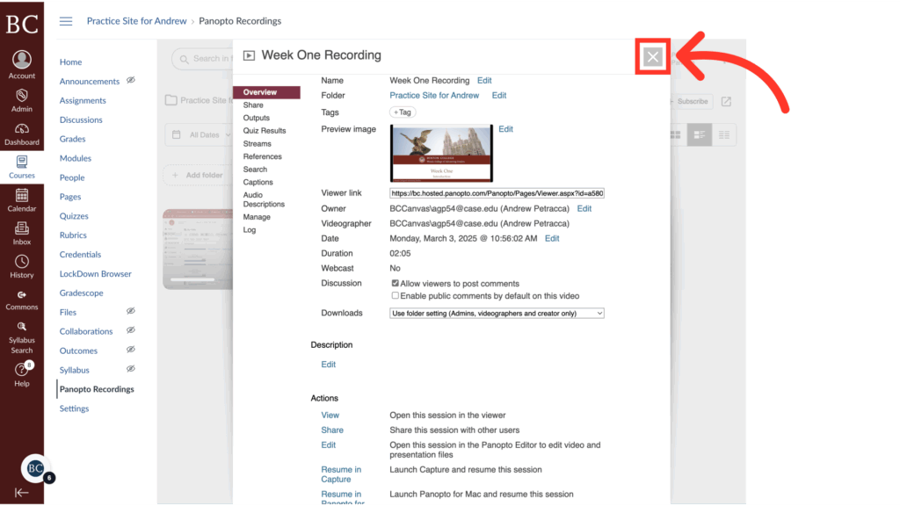Viewport: 900px width, 506px height.
Task: Enable public comments by default checkbox
Action: click(x=397, y=294)
